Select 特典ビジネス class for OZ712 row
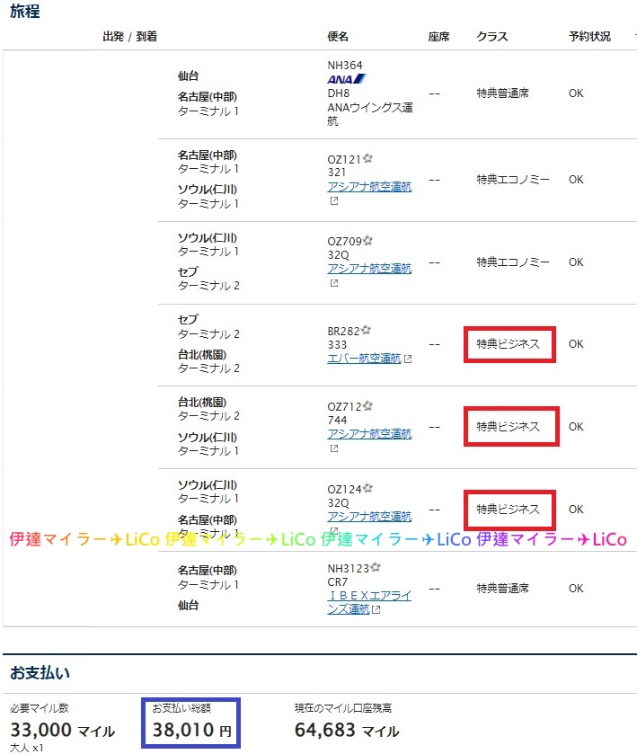 (x=509, y=427)
